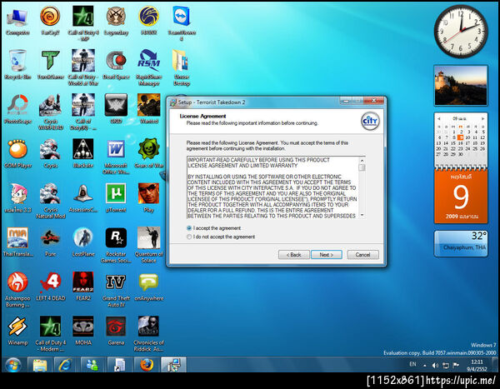The image size is (500, 389).
Task: Select the Wanted game icon
Action: click(148, 109)
